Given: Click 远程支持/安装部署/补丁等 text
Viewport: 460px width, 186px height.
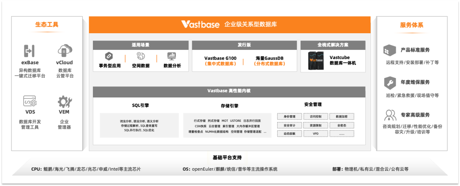Looking at the screenshot, I should point(412,63).
